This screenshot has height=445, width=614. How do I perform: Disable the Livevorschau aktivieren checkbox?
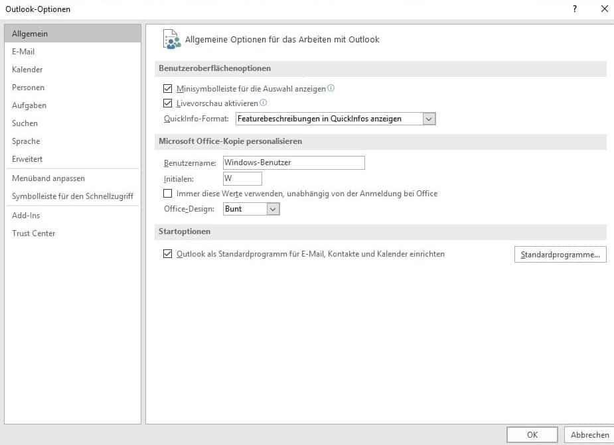(x=167, y=103)
